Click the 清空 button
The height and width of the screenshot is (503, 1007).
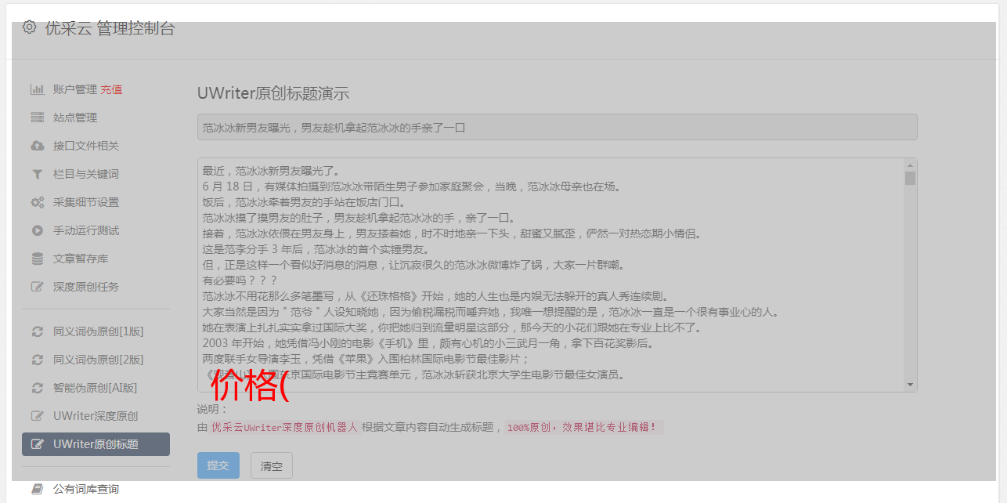tap(271, 465)
